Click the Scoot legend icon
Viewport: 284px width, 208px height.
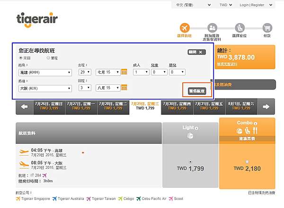tap(170, 199)
